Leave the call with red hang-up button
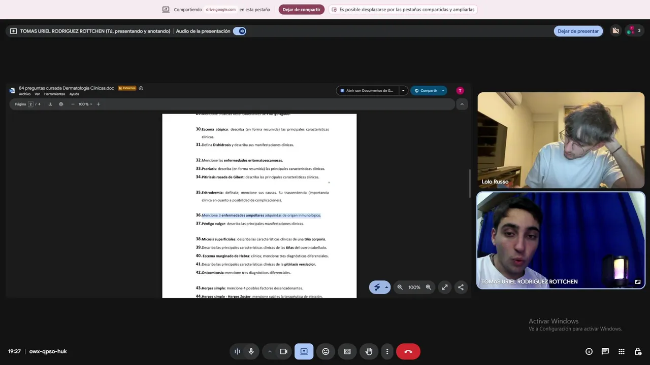Screen dimensions: 650x365 (408, 351)
